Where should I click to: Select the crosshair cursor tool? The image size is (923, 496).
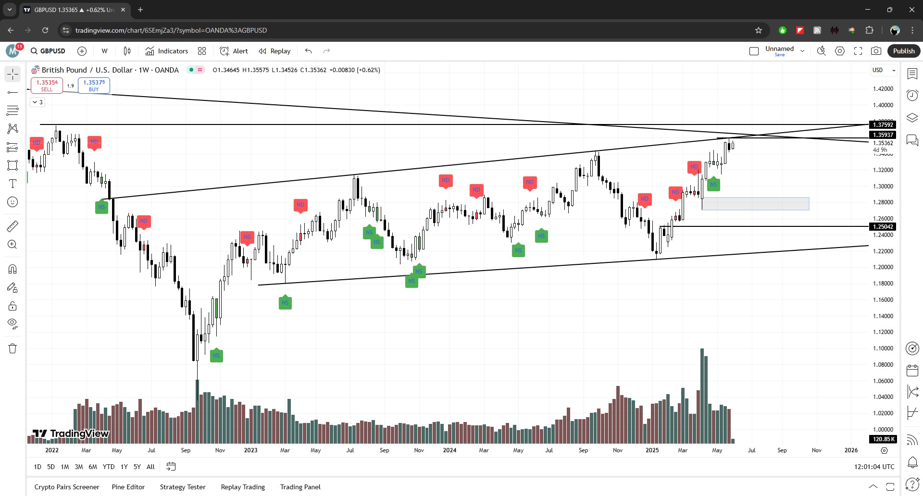pyautogui.click(x=12, y=74)
